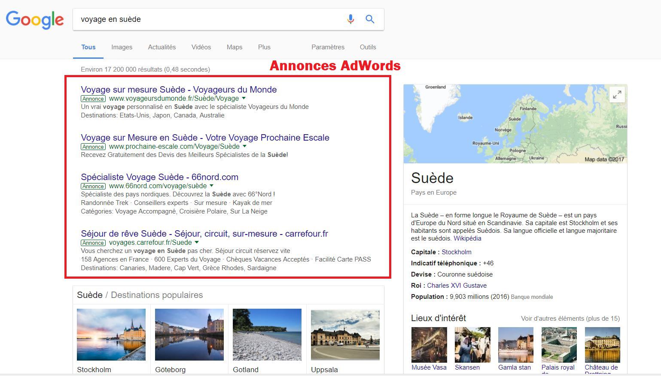Open the Wikipédia link
This screenshot has height=376, width=661.
(467, 238)
